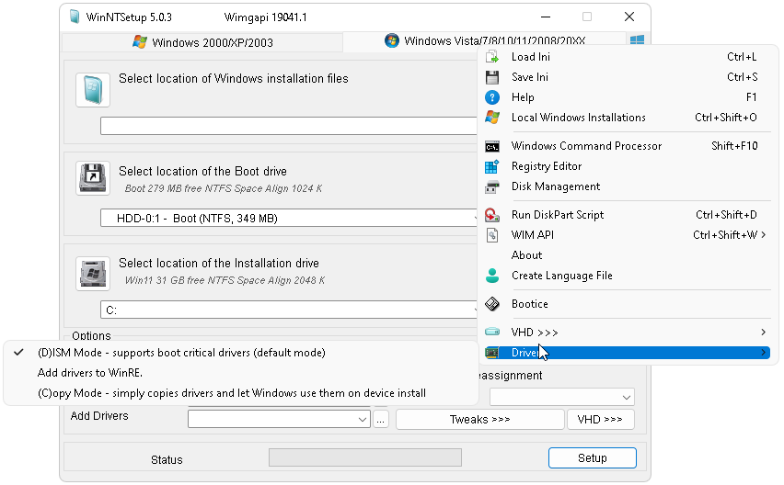The width and height of the screenshot is (784, 485).
Task: Open the C: installation drive dropdown
Action: [x=289, y=310]
